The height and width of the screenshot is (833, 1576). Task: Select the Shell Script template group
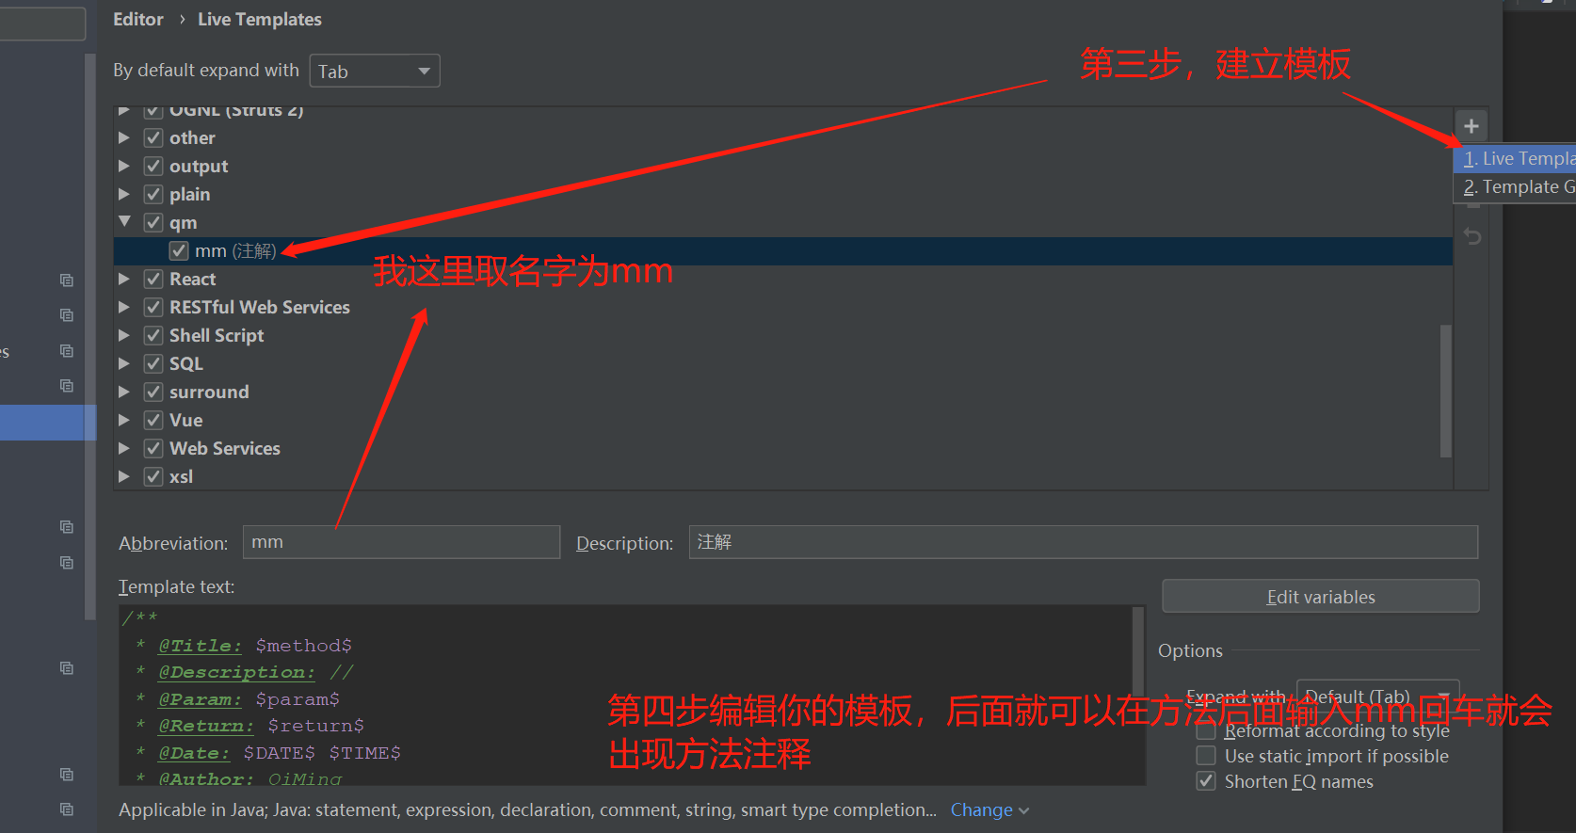217,335
